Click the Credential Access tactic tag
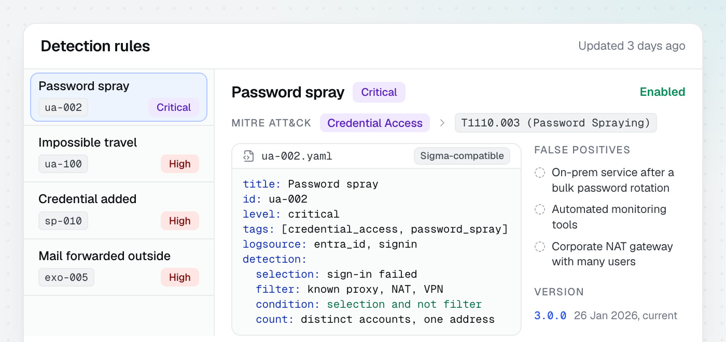The height and width of the screenshot is (342, 726). 375,123
